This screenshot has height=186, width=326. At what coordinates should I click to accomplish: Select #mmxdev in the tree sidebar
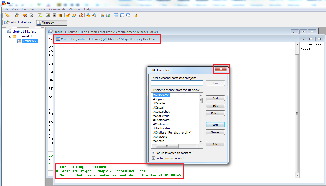(29, 41)
